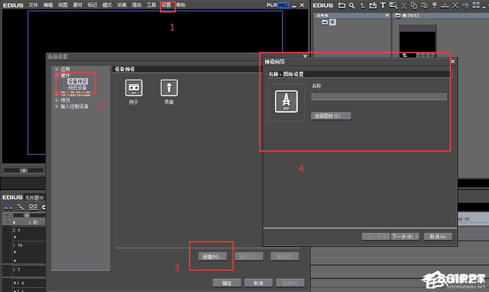Open the 文件 menu

click(x=33, y=5)
